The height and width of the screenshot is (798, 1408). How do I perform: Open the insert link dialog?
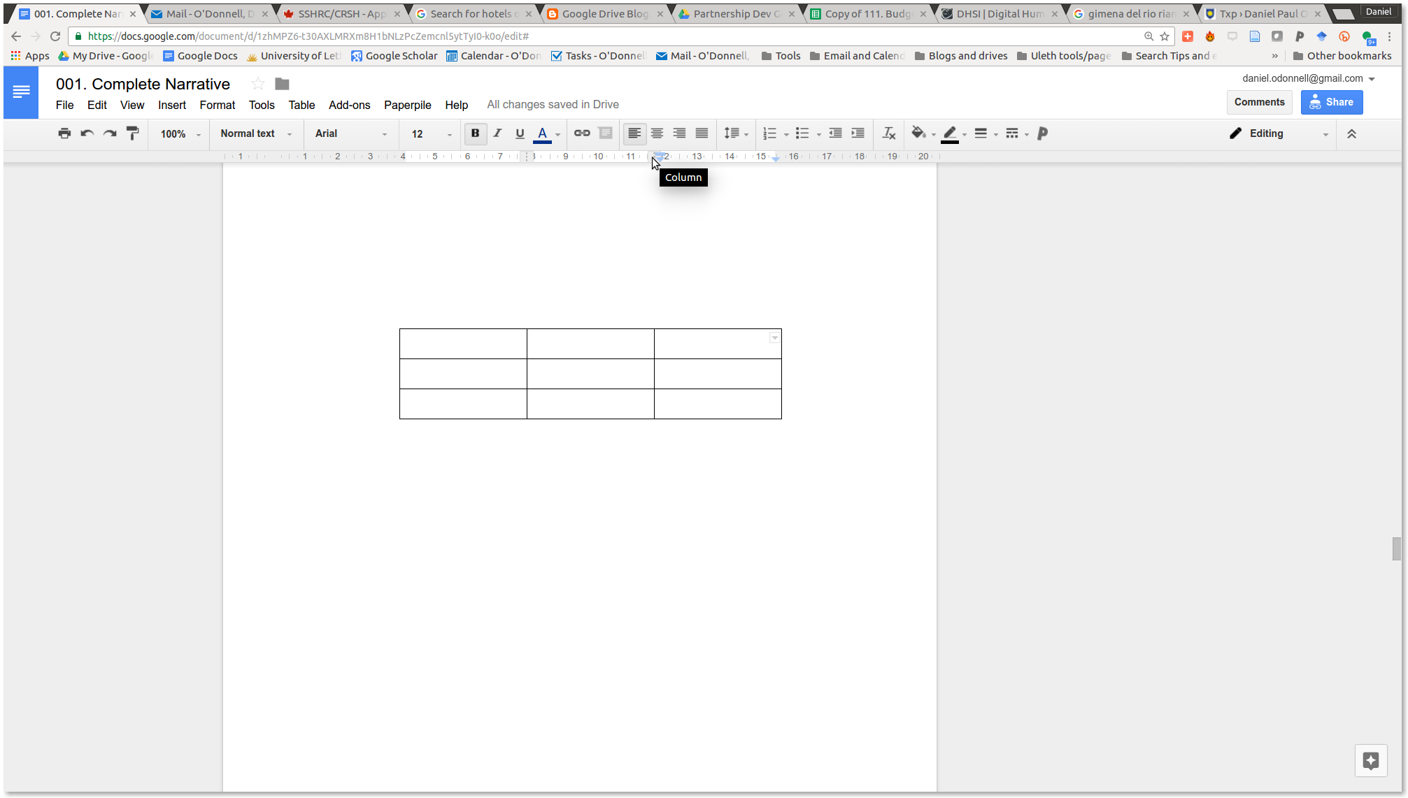tap(582, 133)
